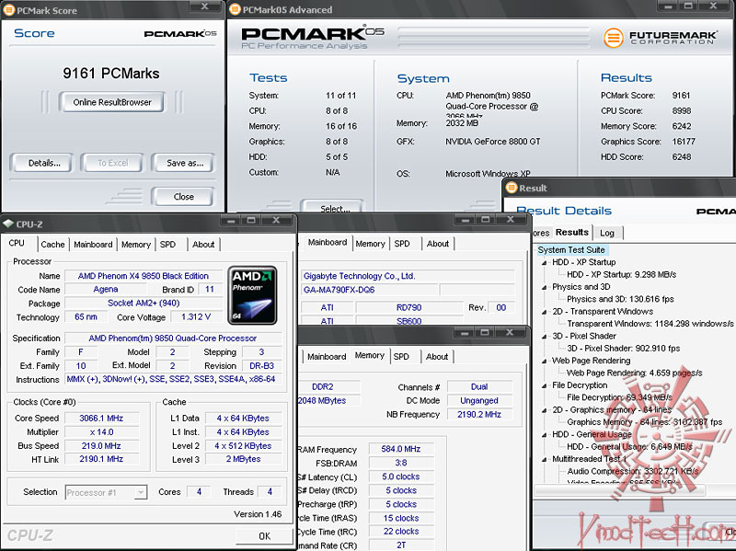The height and width of the screenshot is (551, 736).
Task: Click 9161 PCMarks score text
Action: pos(111,74)
